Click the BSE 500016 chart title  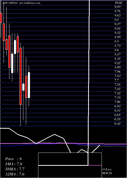click(10, 3)
